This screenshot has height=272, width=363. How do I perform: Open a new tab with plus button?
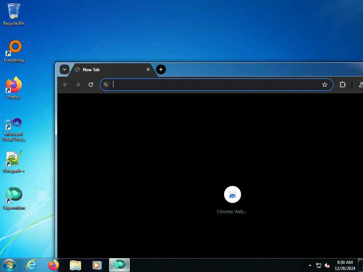[x=161, y=69]
